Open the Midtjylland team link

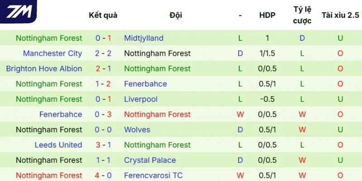(143, 38)
